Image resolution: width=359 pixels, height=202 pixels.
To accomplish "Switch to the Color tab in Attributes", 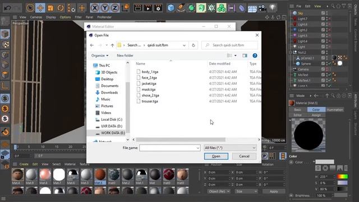I will click(316, 110).
